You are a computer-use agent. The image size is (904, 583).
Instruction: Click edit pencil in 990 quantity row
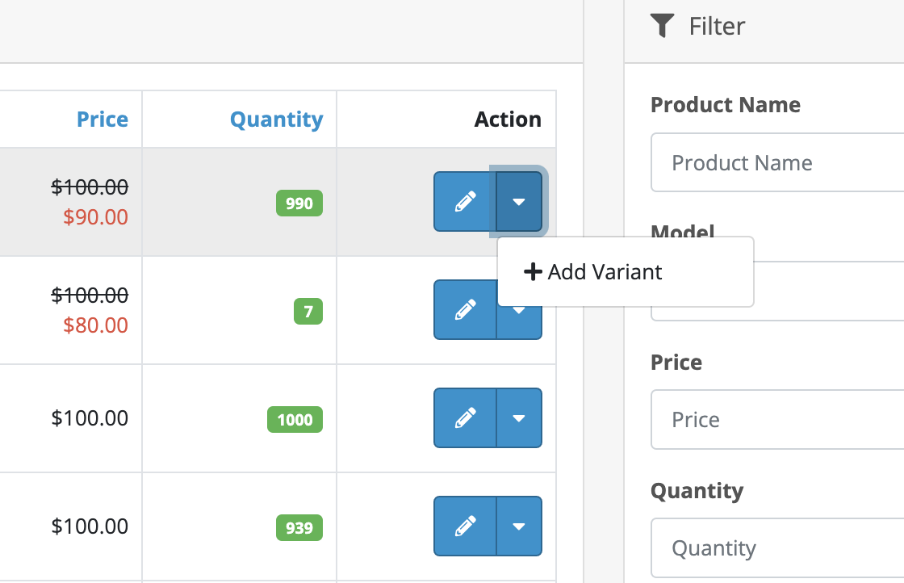click(x=465, y=201)
